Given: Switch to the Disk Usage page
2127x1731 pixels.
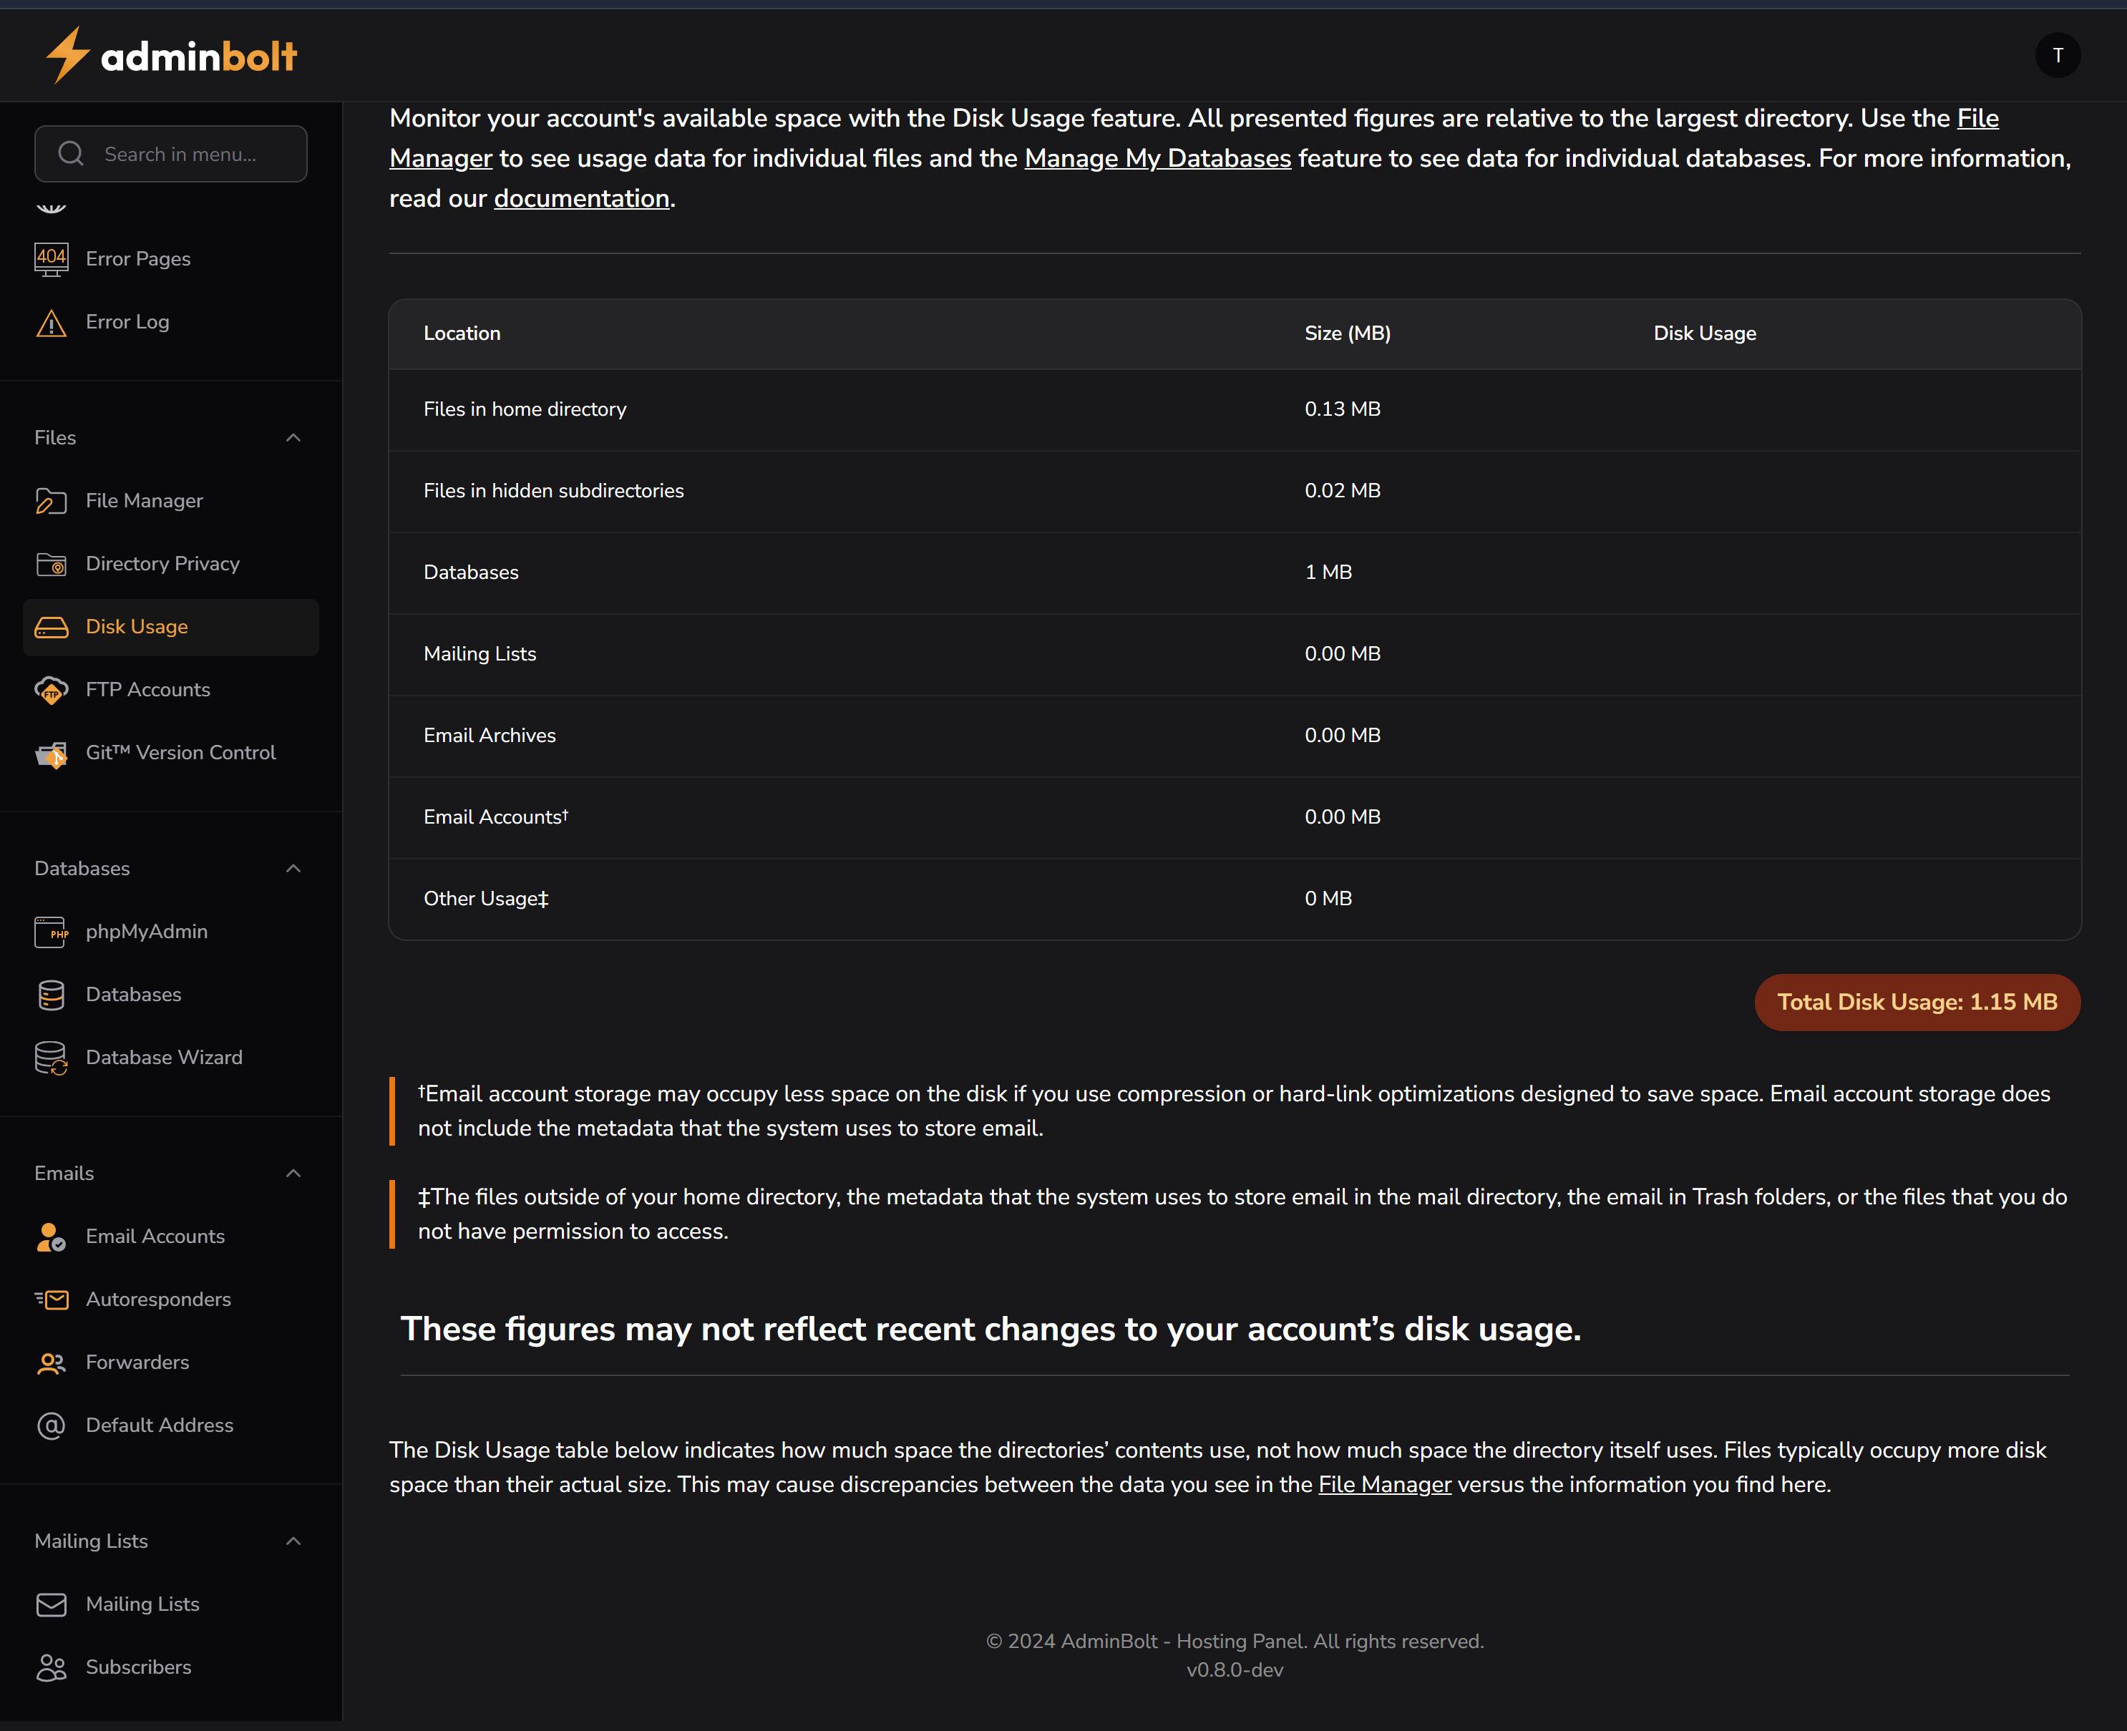Looking at the screenshot, I should [x=137, y=626].
